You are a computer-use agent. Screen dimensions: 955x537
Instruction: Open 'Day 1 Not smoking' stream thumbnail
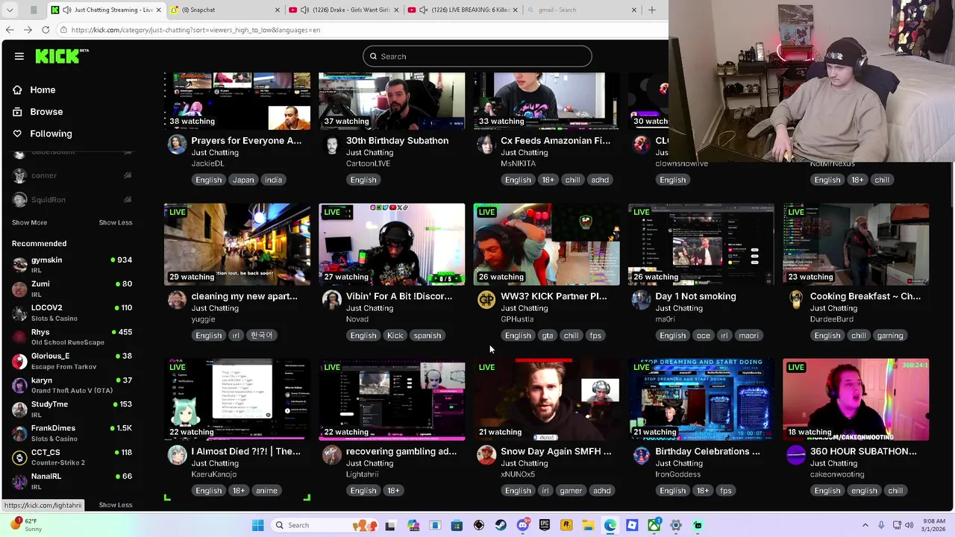click(701, 245)
